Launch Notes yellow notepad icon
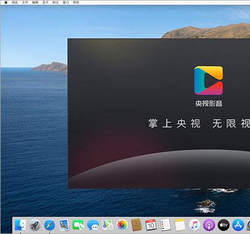 click(x=180, y=225)
